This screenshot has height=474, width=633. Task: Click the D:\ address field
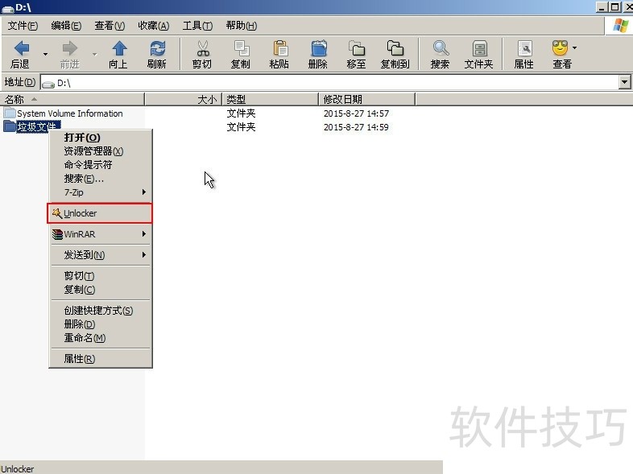tap(329, 83)
